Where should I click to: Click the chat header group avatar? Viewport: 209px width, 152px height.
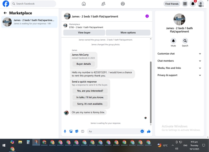coord(67,16)
